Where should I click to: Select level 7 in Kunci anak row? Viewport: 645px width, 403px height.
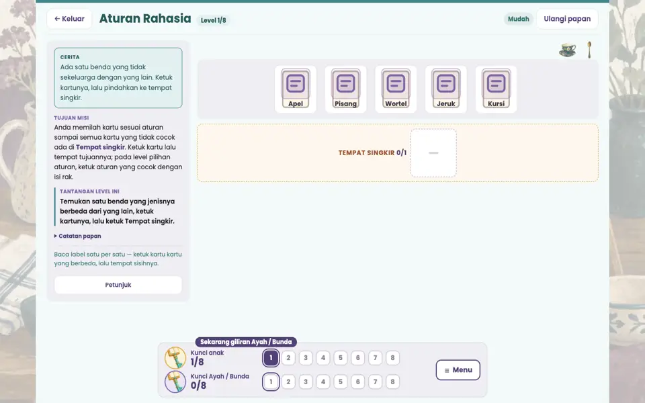coord(375,358)
